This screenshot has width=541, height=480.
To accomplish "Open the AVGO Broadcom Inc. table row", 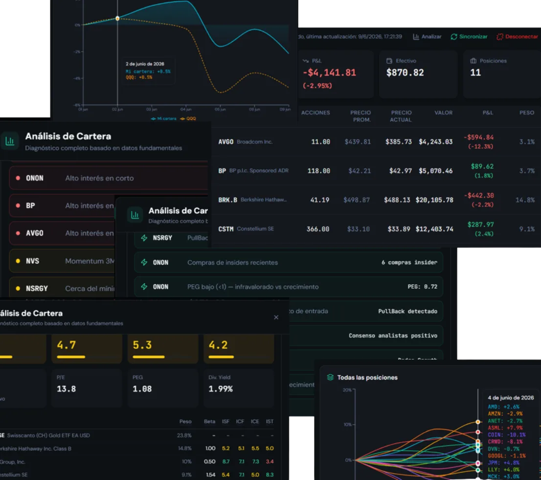I will point(376,142).
